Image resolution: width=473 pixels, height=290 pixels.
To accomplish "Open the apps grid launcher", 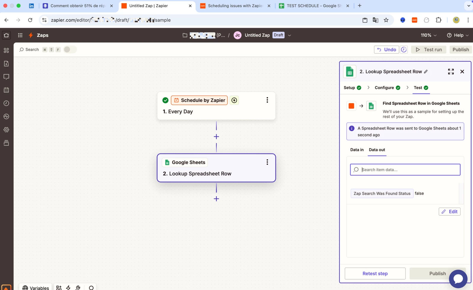I will coord(20,35).
